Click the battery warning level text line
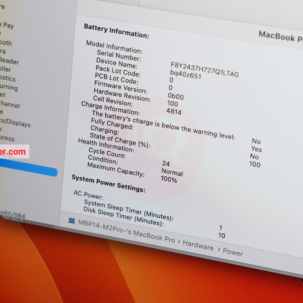The height and width of the screenshot is (303, 303). [164, 125]
